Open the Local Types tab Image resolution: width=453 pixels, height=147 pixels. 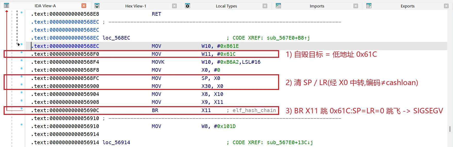[x=226, y=6]
